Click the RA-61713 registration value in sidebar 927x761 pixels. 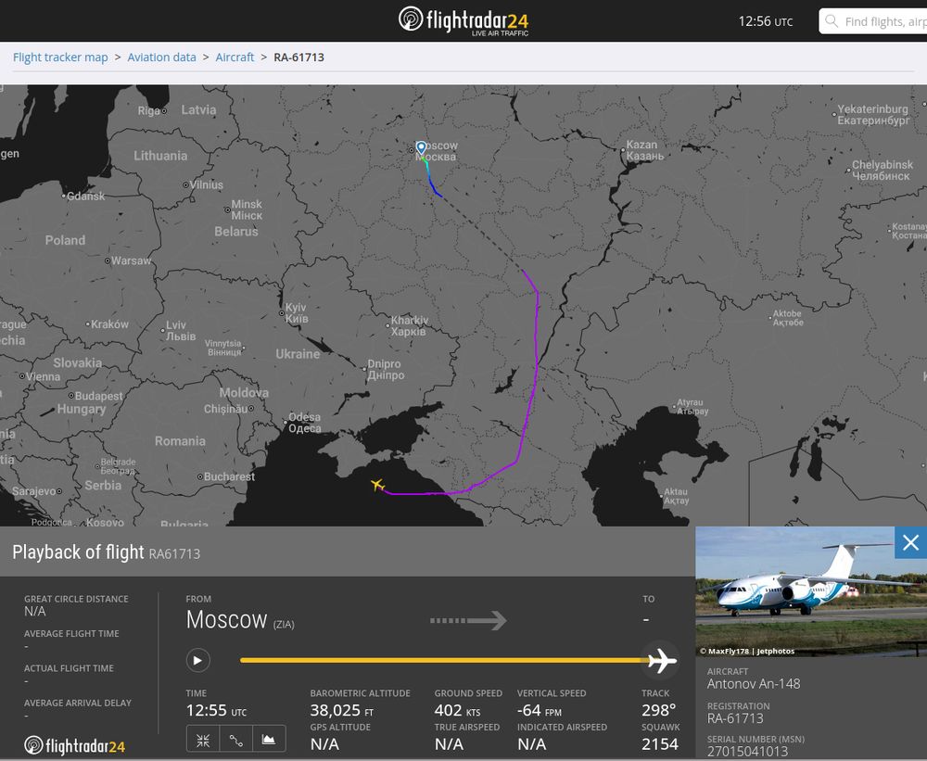(x=735, y=718)
